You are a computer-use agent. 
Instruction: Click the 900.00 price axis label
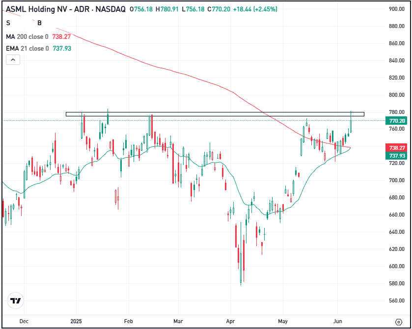396,9
